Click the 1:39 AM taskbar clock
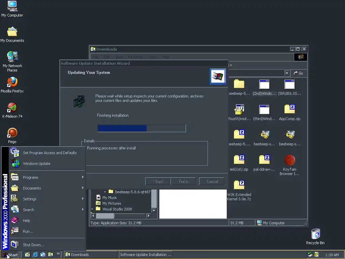This screenshot has width=345, height=259. coord(332,255)
